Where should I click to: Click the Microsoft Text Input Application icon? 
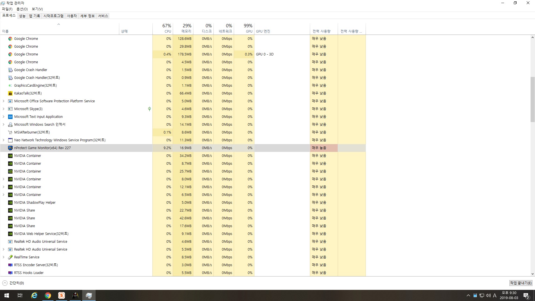pyautogui.click(x=10, y=117)
